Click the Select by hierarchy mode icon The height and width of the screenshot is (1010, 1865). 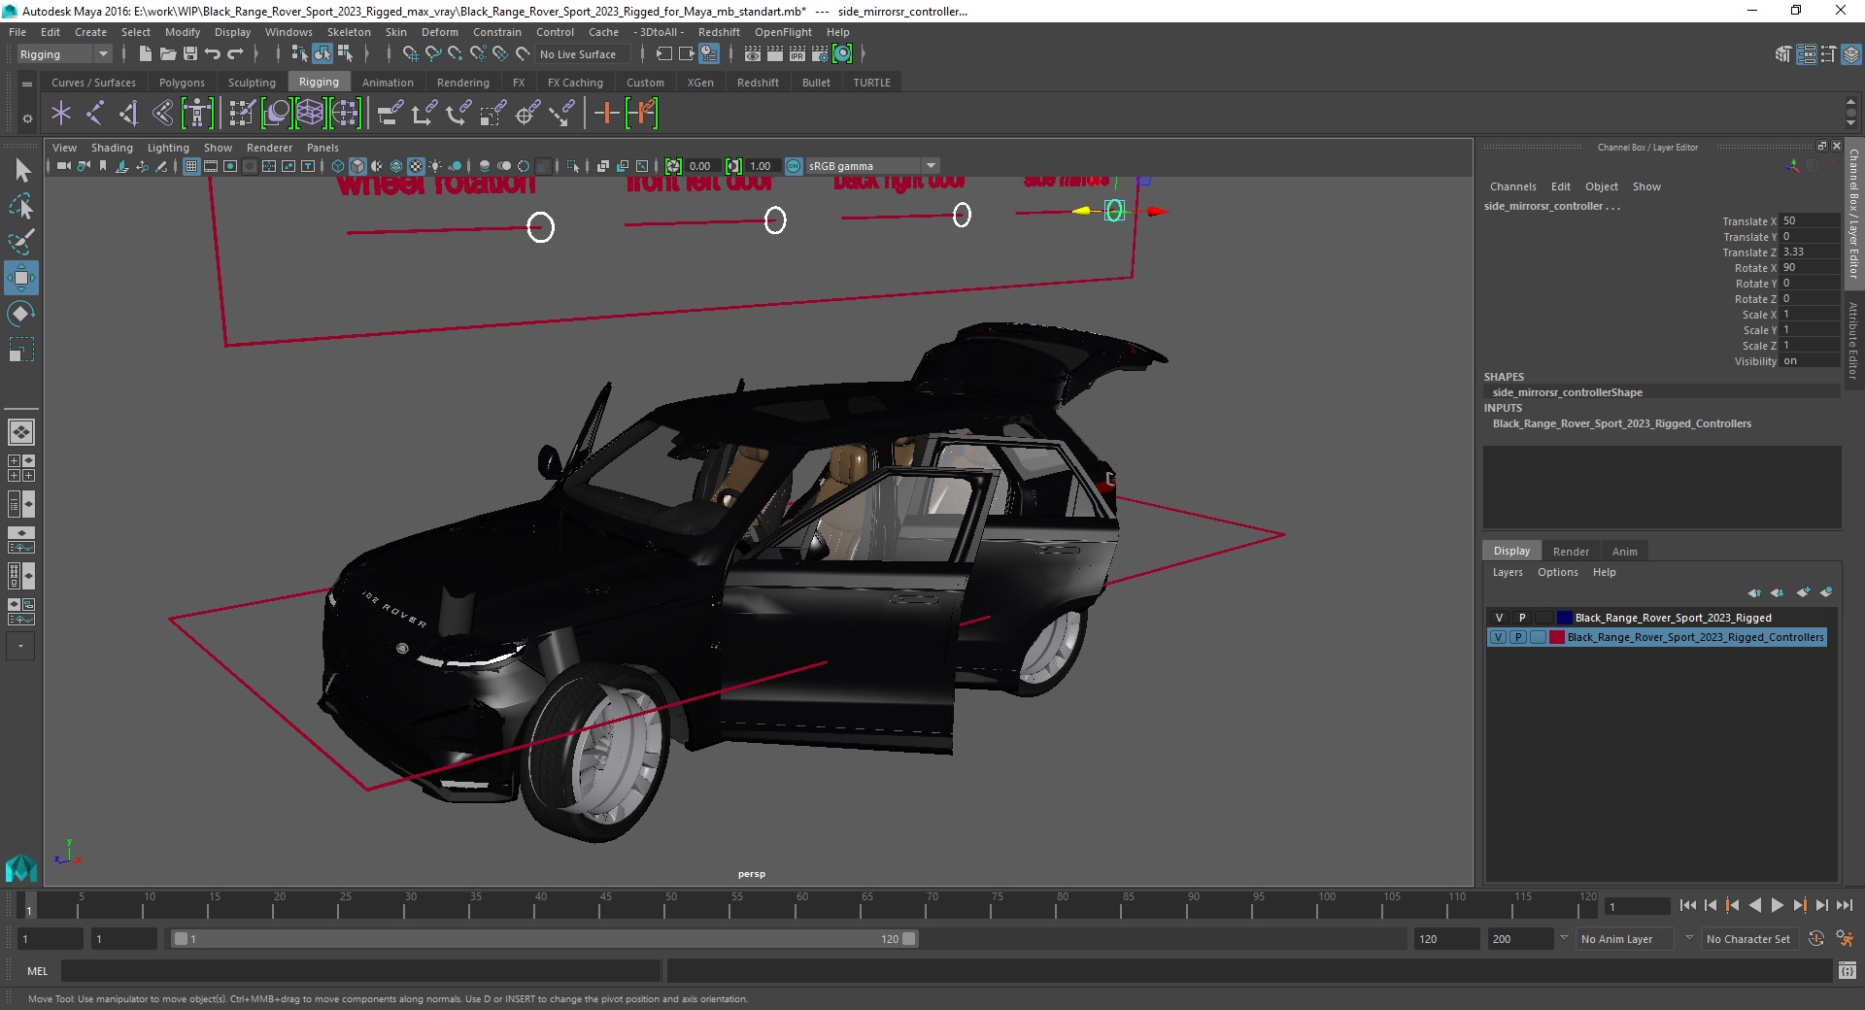coord(299,54)
